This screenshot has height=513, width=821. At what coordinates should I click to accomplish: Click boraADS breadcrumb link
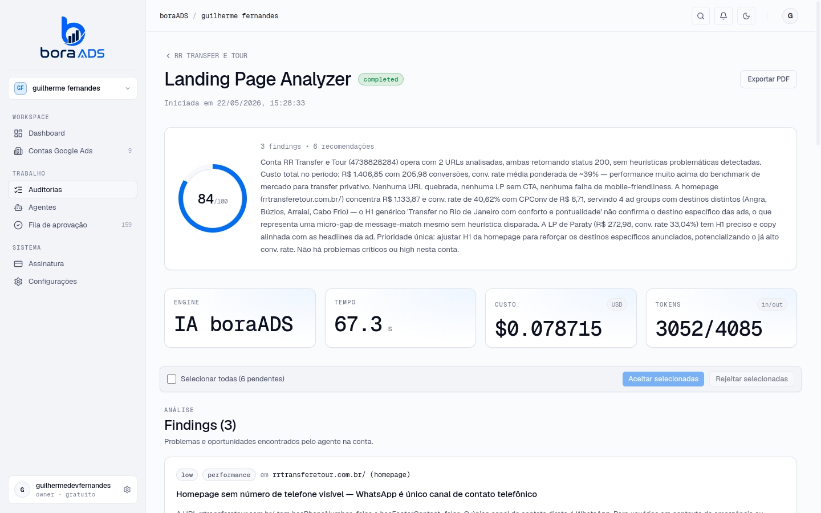tap(174, 16)
